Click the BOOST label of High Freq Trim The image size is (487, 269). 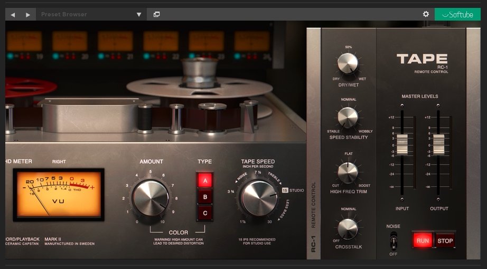(x=364, y=186)
